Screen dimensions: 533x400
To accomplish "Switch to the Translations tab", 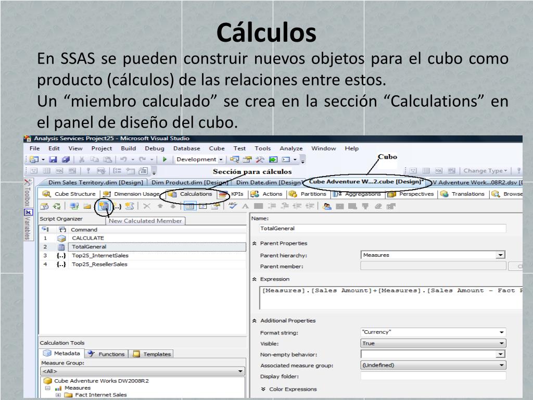I will point(462,194).
